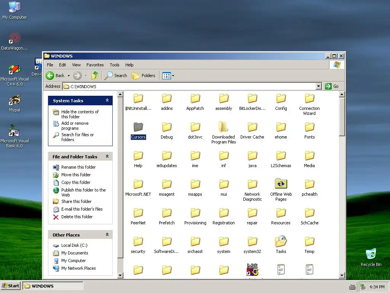390x293 pixels.
Task: Select the Tasks folder icon
Action: [281, 245]
